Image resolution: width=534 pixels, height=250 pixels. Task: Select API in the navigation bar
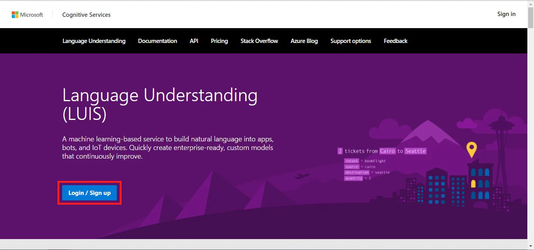pos(194,41)
